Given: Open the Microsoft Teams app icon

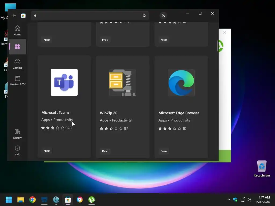Looking at the screenshot, I should pos(64,82).
